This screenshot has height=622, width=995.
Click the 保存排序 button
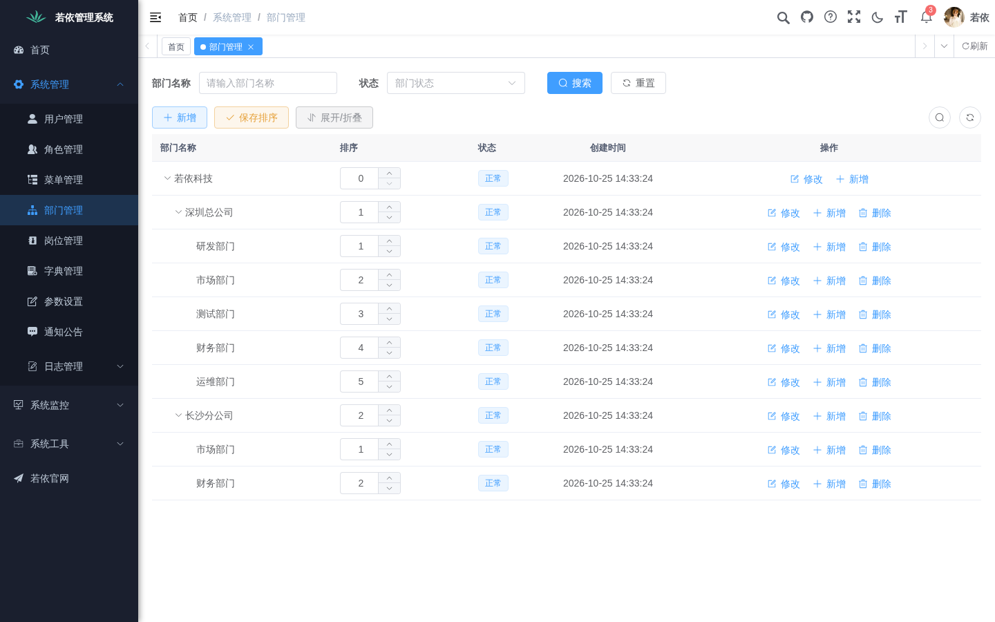click(x=252, y=117)
